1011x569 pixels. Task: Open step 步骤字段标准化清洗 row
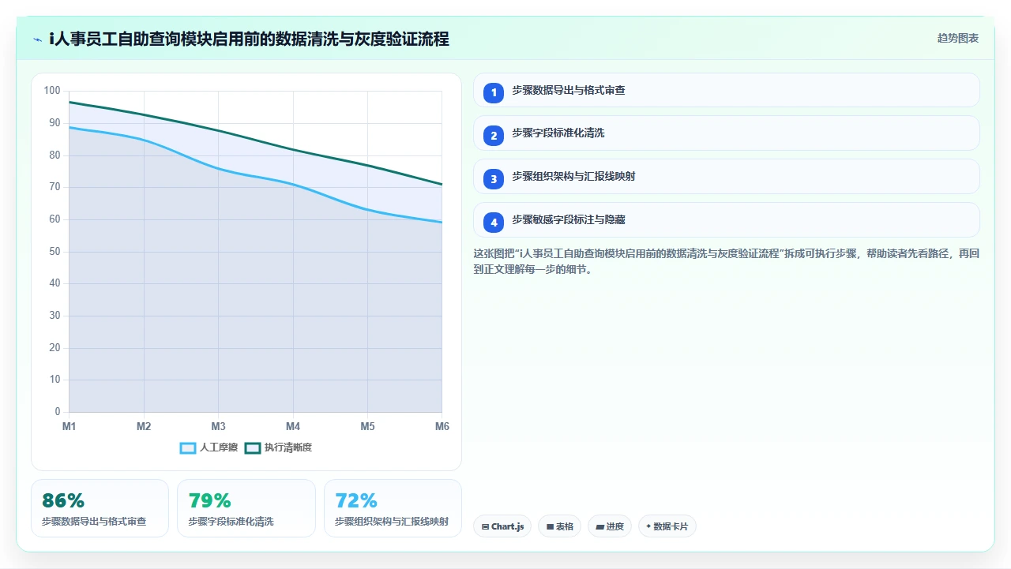click(x=727, y=133)
